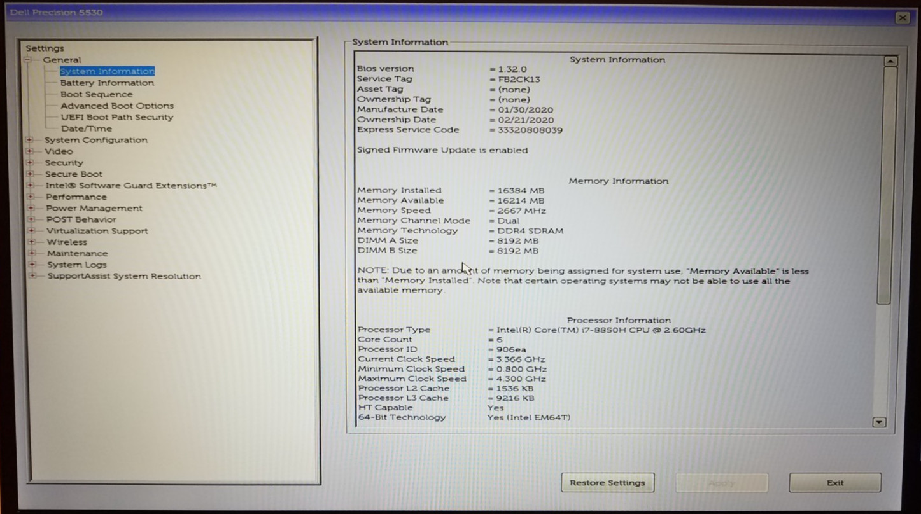Select the Secure Boot category label
The height and width of the screenshot is (514, 921).
tap(74, 174)
